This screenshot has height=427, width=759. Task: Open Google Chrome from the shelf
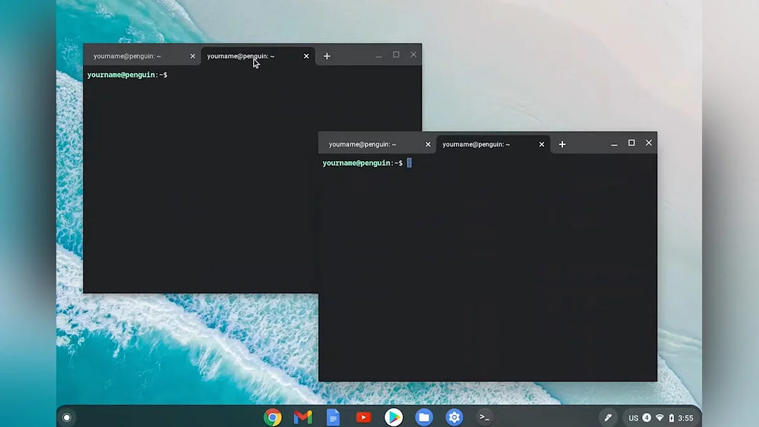pyautogui.click(x=273, y=418)
